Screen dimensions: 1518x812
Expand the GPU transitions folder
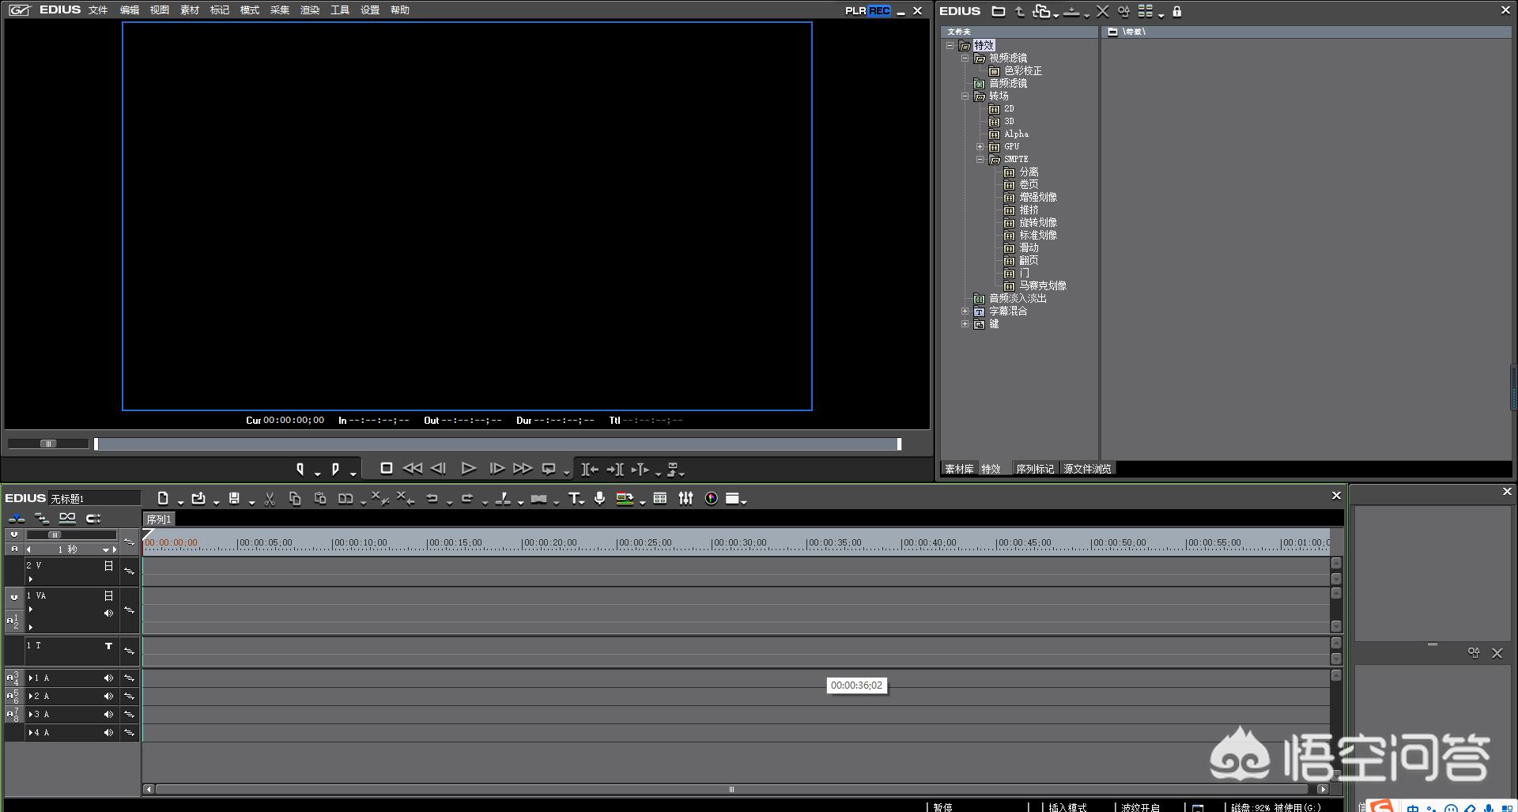click(x=980, y=146)
